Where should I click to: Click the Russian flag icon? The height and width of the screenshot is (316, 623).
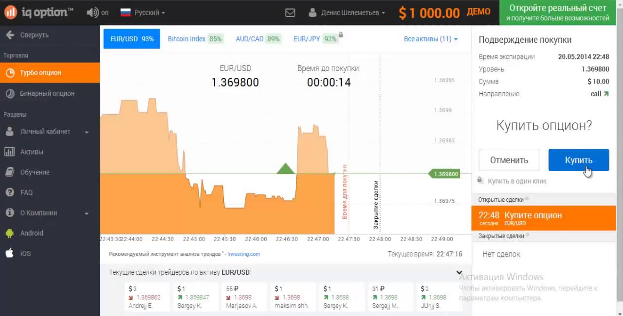click(x=126, y=13)
